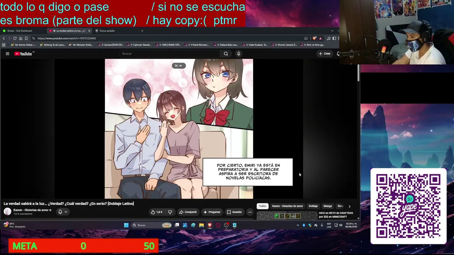Close the La verdad saldrá a la luz tab
Screen dimensions: 454x255
coord(89,31)
